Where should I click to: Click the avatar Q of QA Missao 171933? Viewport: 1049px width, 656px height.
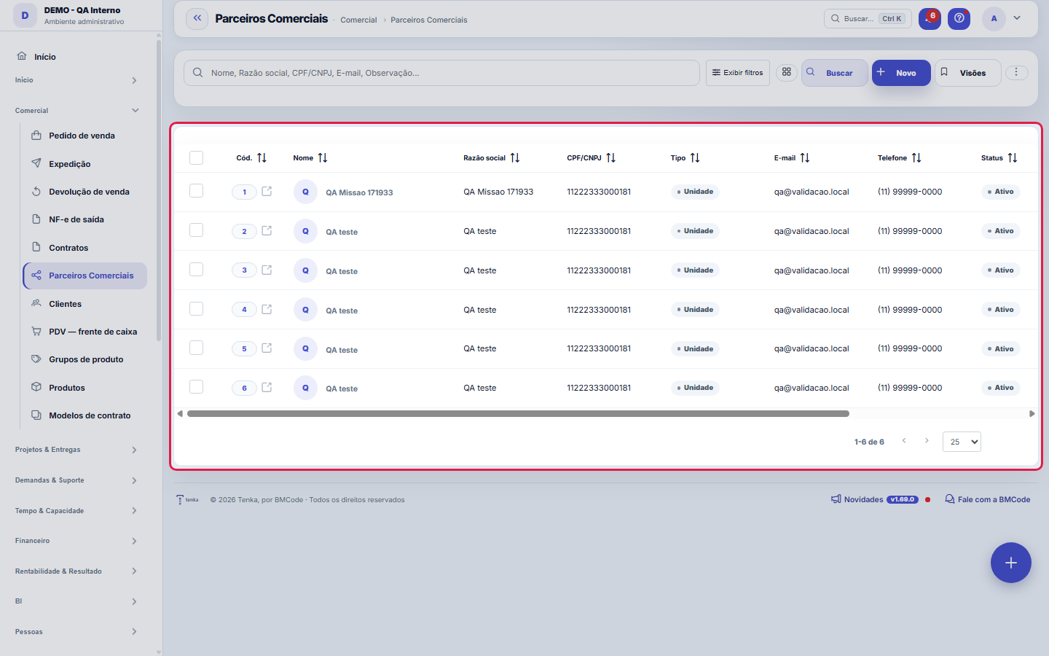(305, 192)
